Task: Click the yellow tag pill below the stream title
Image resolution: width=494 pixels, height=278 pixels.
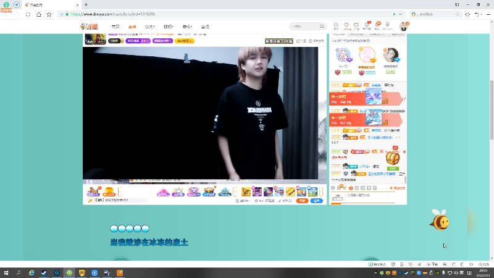Action: click(x=184, y=41)
